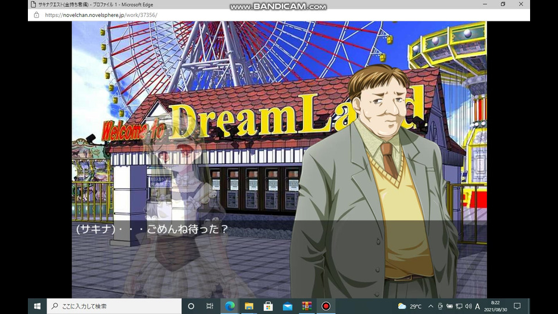Advance dialogue text ごめんね待った？
Viewport: 558px width, 314px height.
(188, 229)
